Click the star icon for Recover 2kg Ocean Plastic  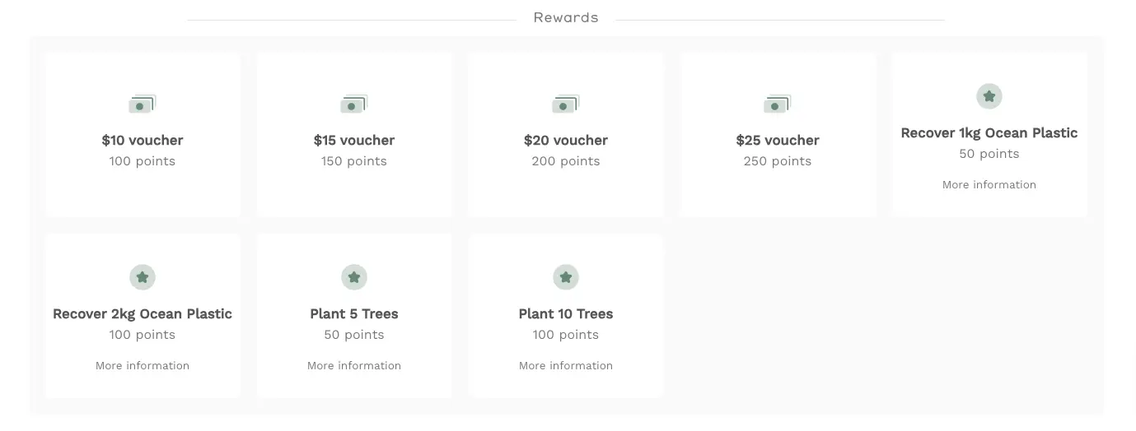click(x=143, y=277)
